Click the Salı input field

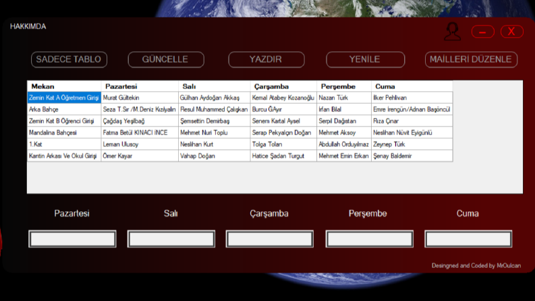[x=171, y=239]
